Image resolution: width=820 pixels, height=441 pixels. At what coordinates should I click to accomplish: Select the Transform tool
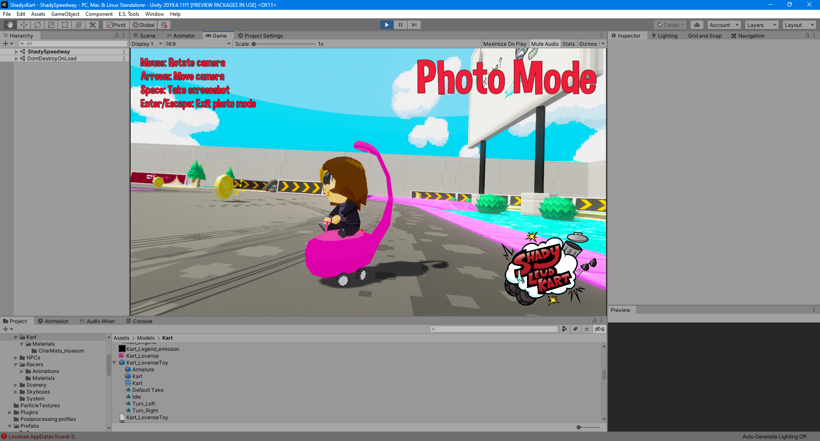(79, 25)
